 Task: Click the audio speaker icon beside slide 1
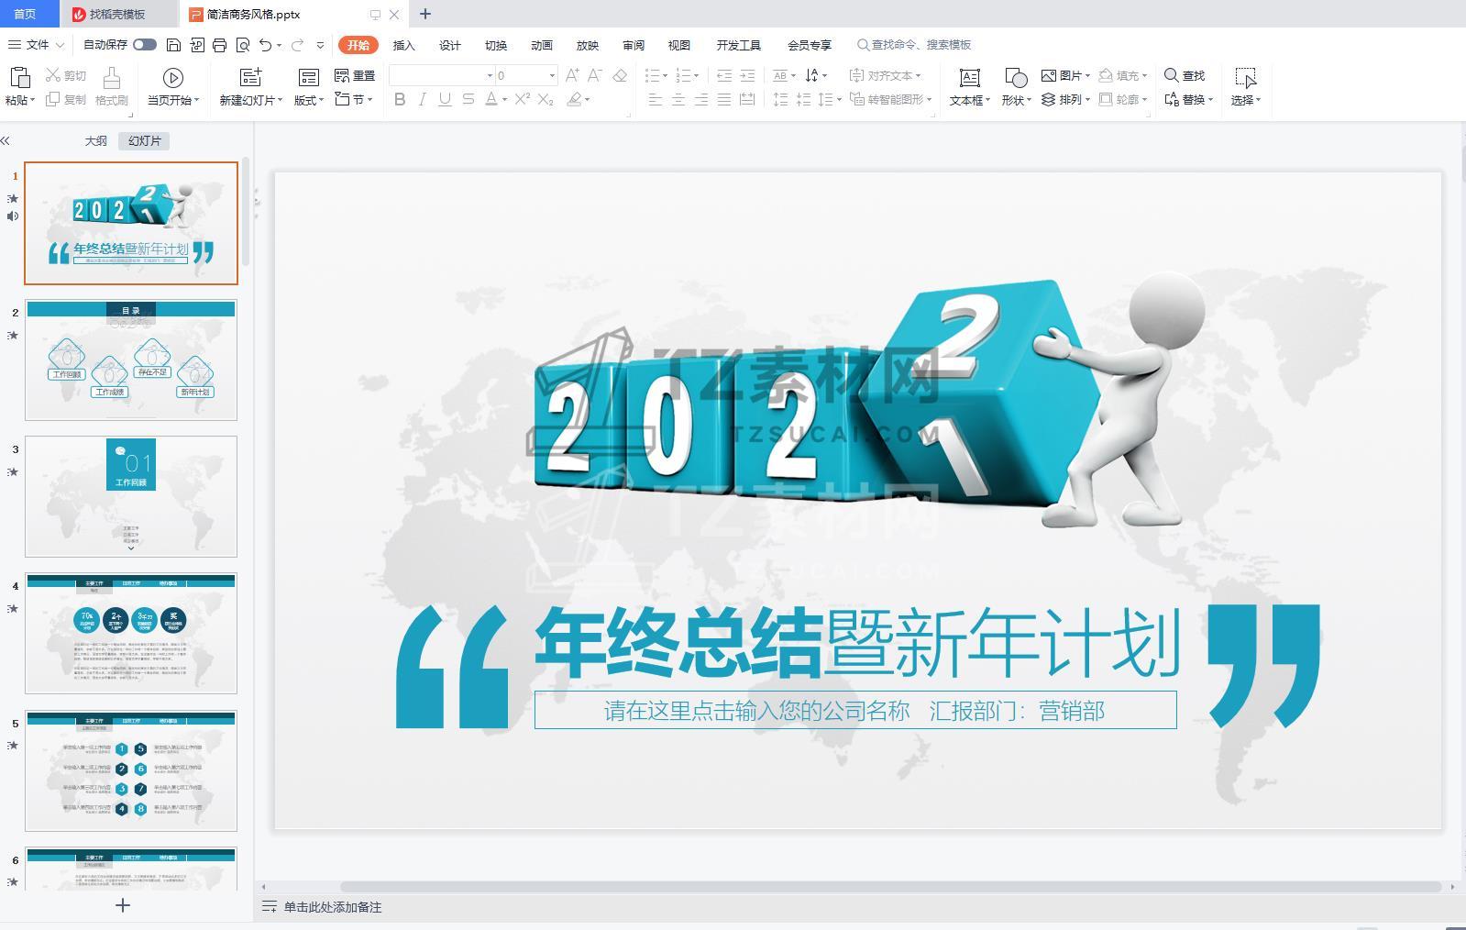[13, 216]
